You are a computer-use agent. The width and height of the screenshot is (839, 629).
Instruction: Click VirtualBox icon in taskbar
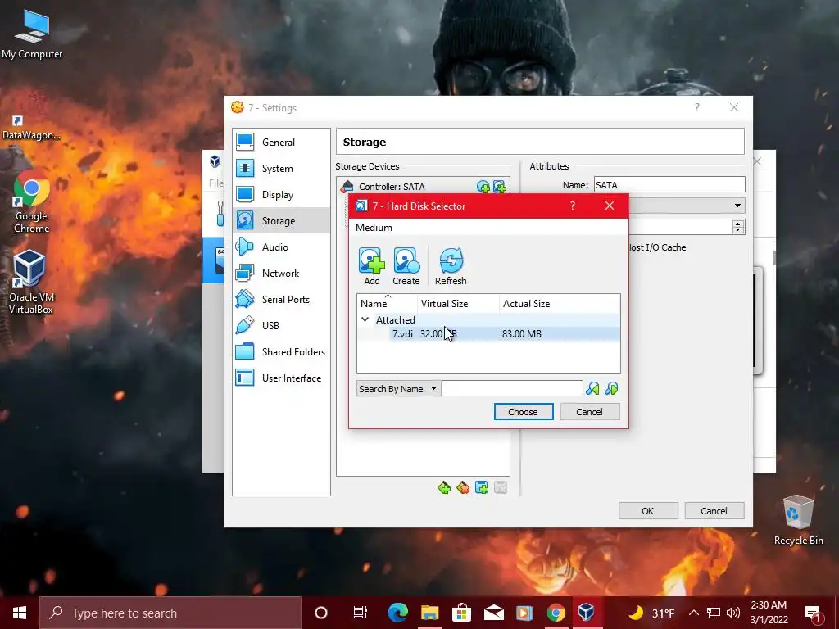tap(587, 613)
